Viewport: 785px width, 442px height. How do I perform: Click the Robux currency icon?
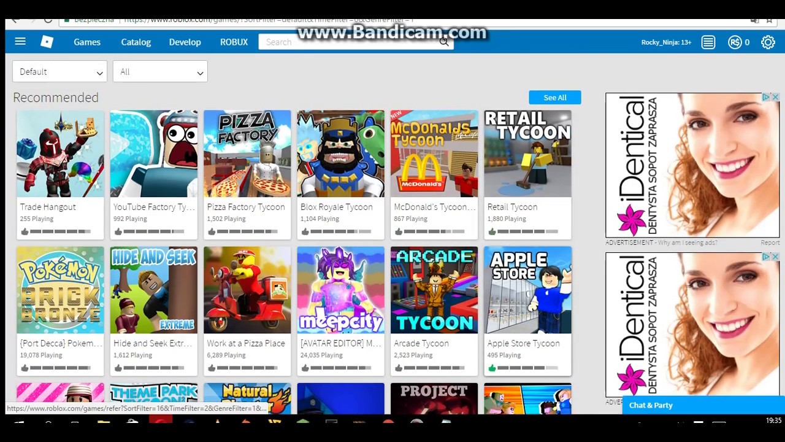click(735, 42)
